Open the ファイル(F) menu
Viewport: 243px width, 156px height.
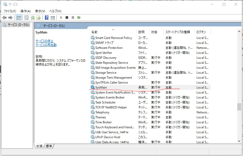click(x=10, y=11)
